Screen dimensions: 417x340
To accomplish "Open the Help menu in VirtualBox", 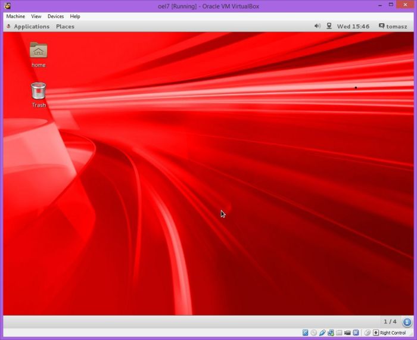I will click(x=75, y=17).
